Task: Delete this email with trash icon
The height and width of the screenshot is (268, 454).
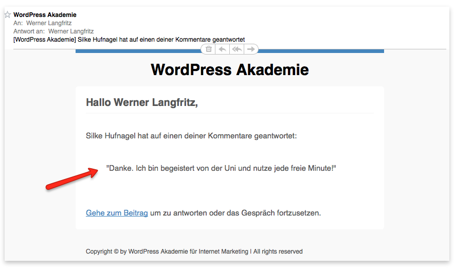Action: pos(208,49)
